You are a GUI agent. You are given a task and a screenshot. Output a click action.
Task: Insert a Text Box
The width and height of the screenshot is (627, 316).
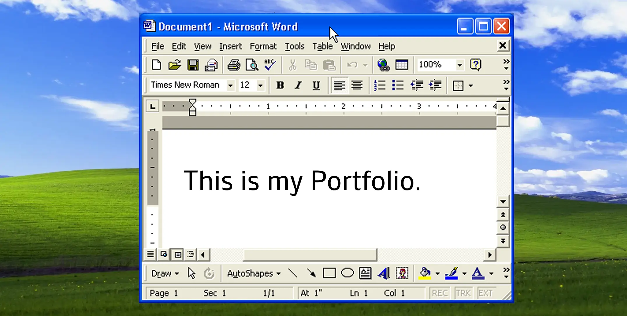[x=365, y=273]
